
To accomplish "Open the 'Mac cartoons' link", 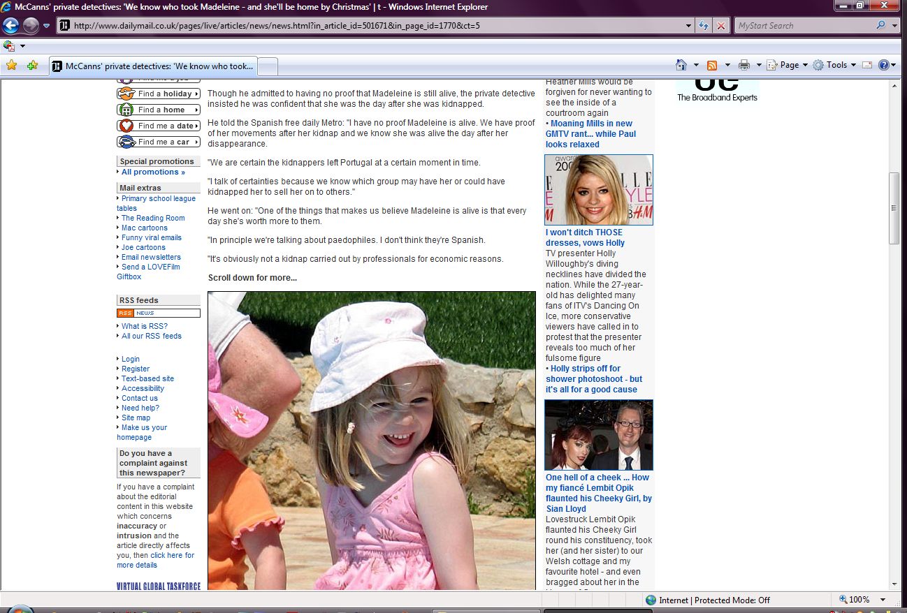I will pyautogui.click(x=145, y=228).
